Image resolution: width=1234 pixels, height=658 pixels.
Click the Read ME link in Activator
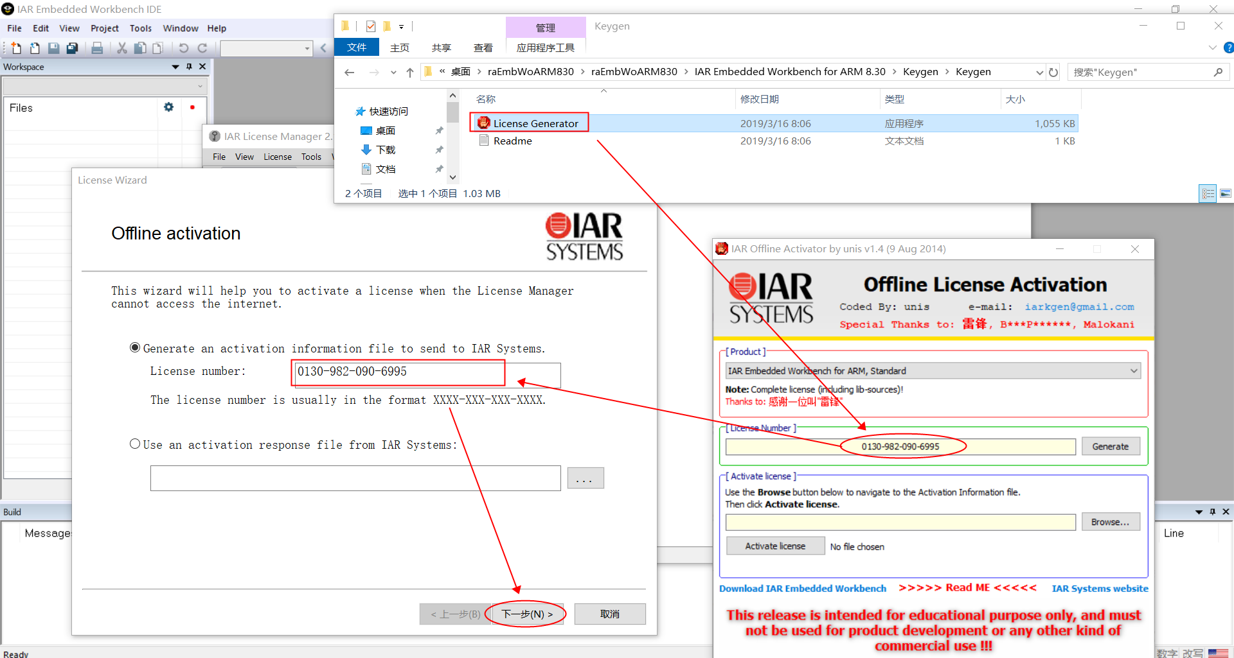click(967, 587)
